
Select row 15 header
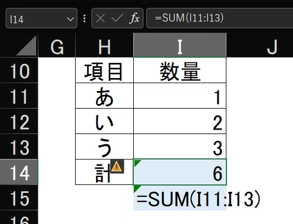click(19, 197)
